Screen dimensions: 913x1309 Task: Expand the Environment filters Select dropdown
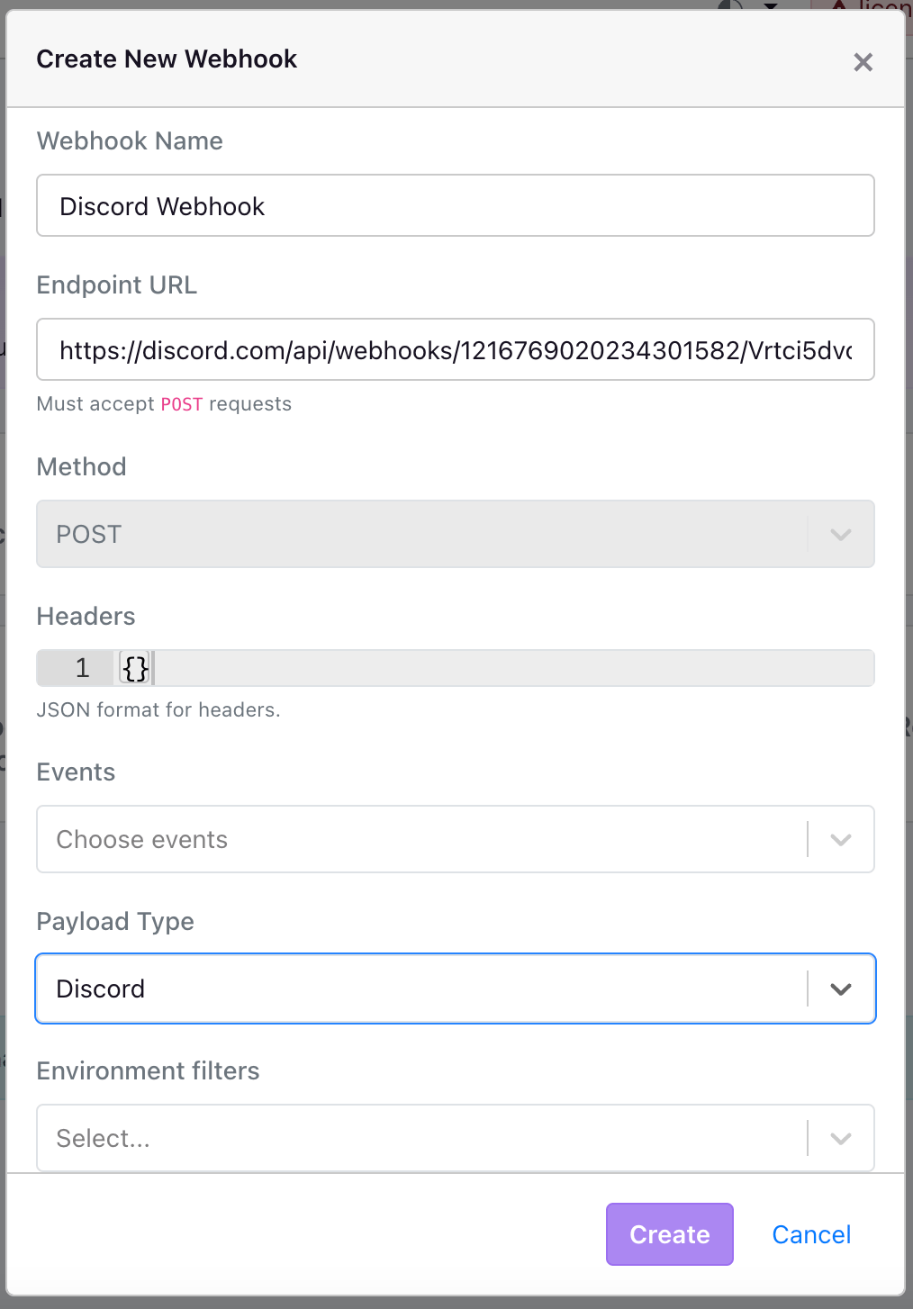click(456, 1138)
